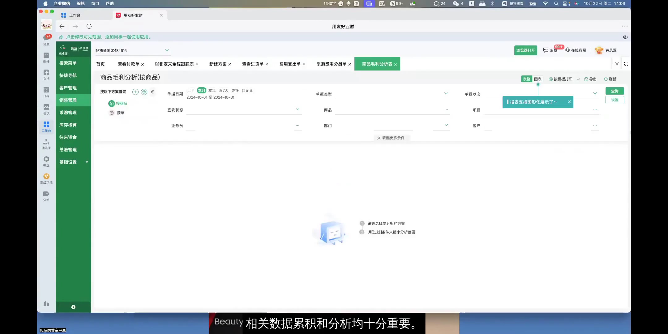Open 通讯录 from the WeCom sidebar
The width and height of the screenshot is (668, 334).
(x=46, y=144)
